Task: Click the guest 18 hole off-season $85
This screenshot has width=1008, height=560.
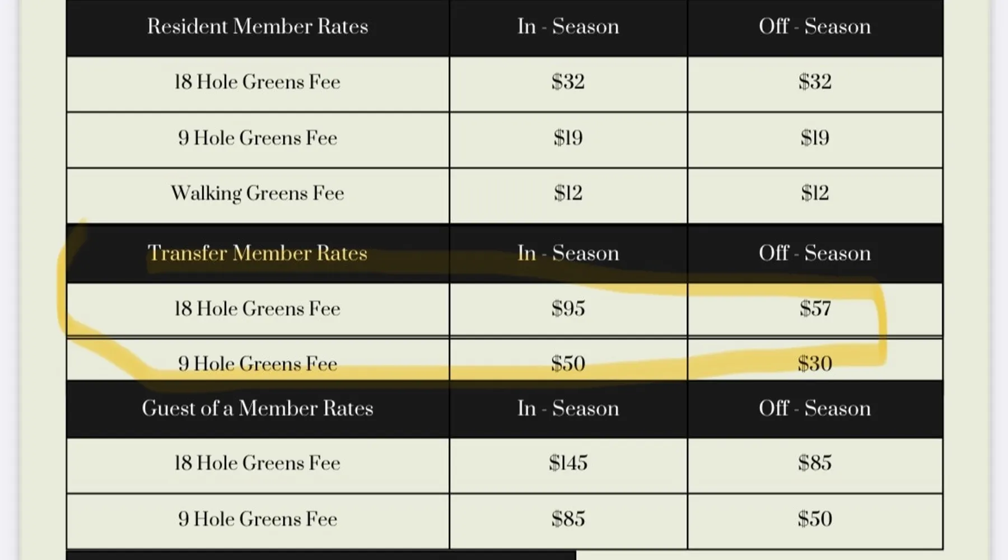Action: coord(815,463)
